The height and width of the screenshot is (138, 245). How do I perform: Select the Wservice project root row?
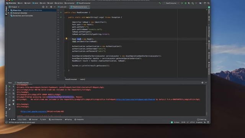tap(32, 10)
